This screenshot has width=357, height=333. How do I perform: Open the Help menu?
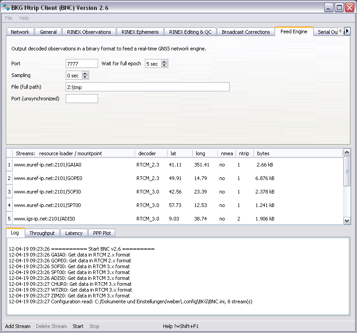pos(24,18)
